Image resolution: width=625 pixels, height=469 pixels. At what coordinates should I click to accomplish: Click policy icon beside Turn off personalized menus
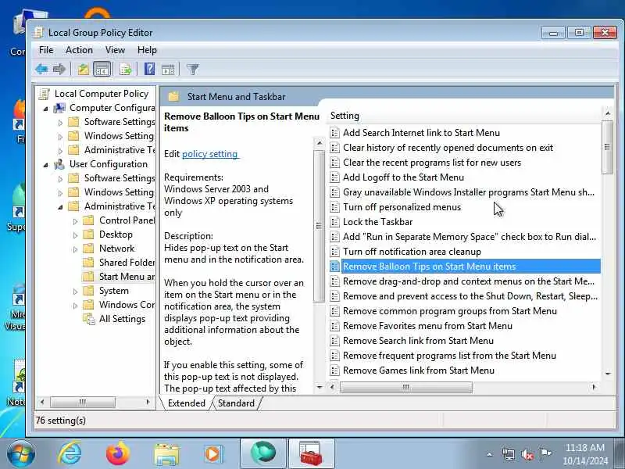pos(335,207)
